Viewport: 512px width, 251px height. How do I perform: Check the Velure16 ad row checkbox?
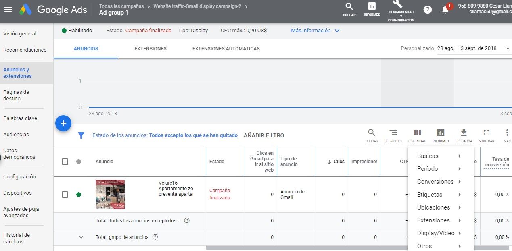[65, 195]
